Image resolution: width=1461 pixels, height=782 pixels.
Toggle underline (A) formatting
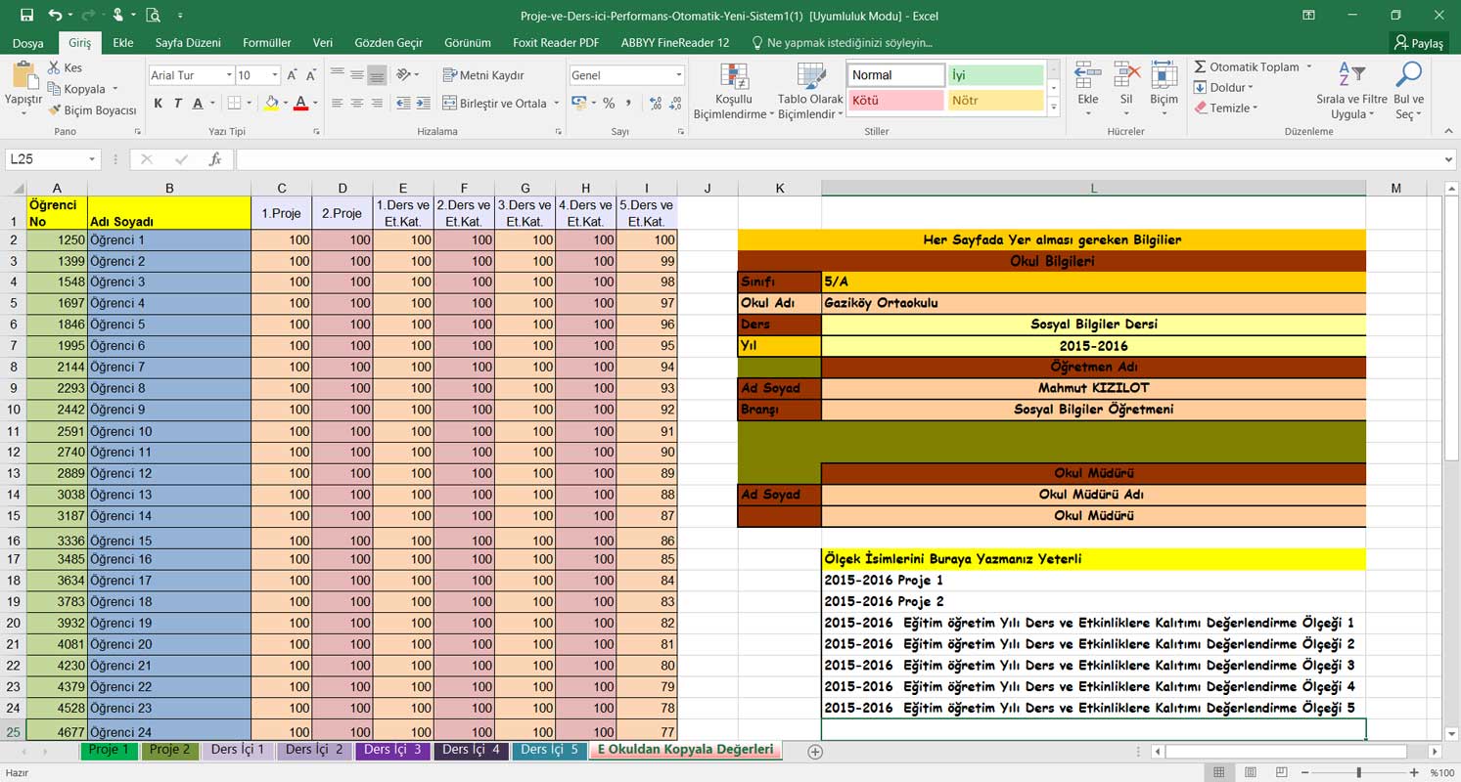(198, 103)
